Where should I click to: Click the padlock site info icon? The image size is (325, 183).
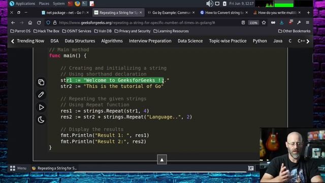point(55,22)
